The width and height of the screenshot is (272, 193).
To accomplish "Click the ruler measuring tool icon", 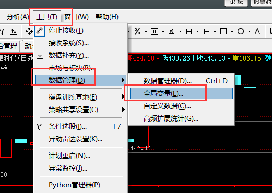I will pos(40,31).
